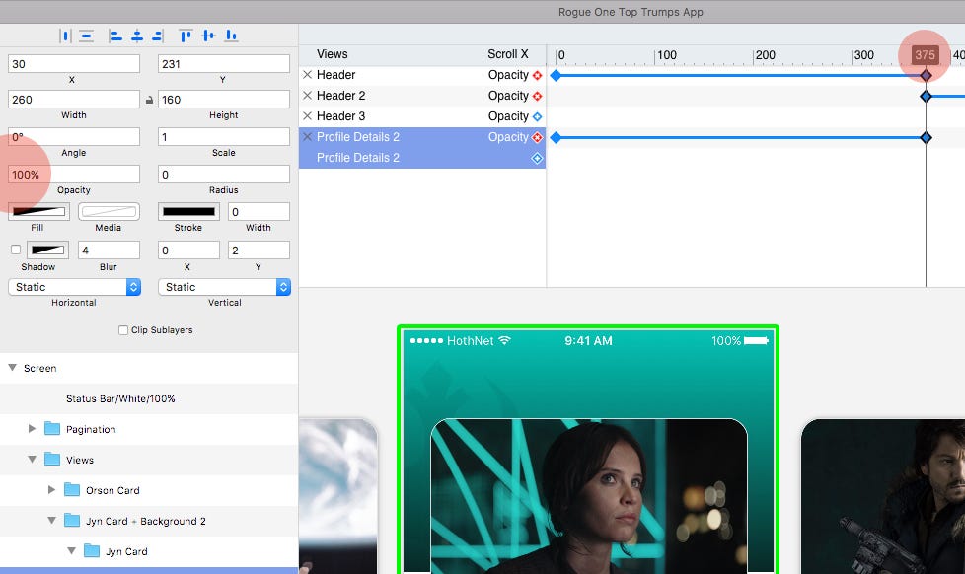This screenshot has height=574, width=965.
Task: Align layers to bottom edge
Action: coord(231,36)
